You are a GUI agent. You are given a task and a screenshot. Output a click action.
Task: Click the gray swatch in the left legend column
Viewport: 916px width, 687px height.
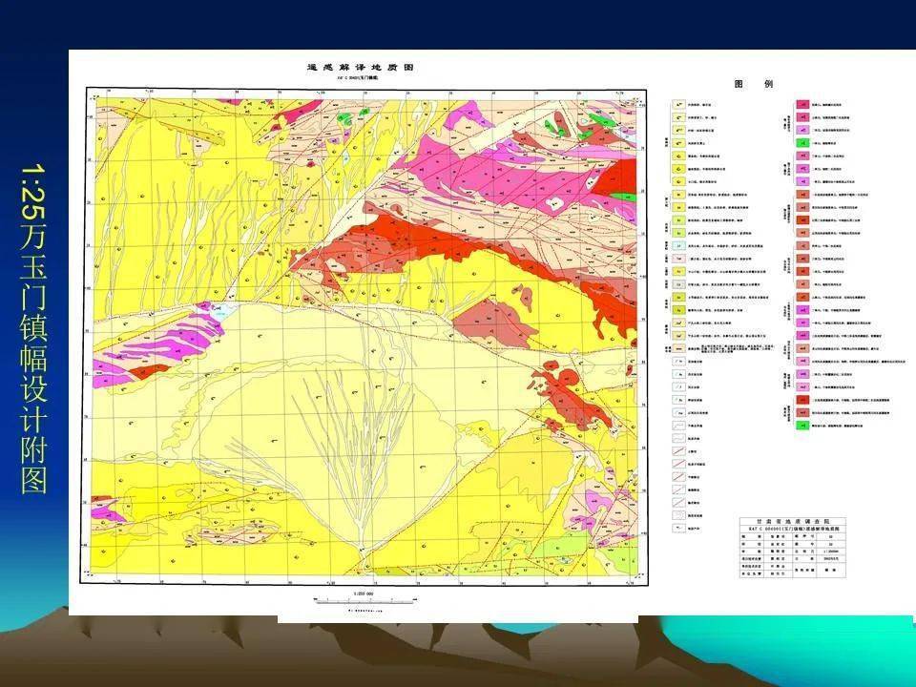click(677, 284)
